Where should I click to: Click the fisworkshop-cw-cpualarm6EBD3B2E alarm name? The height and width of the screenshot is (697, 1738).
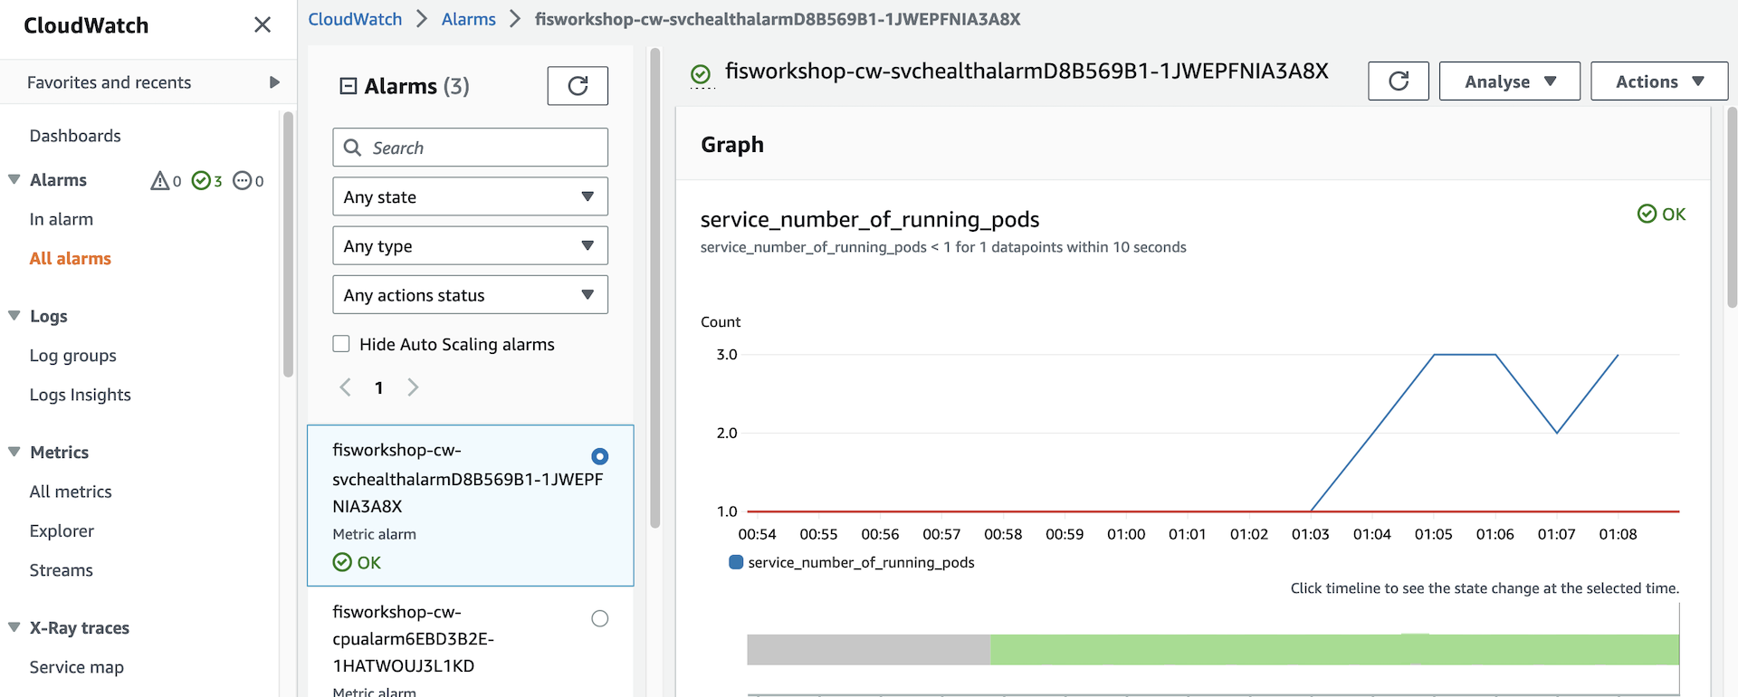(413, 639)
